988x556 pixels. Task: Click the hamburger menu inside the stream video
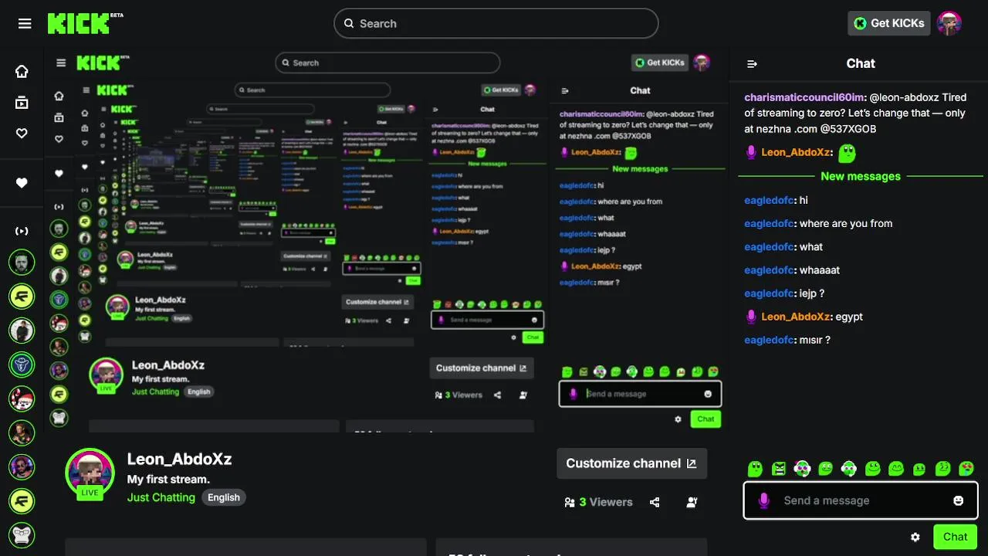(x=61, y=63)
